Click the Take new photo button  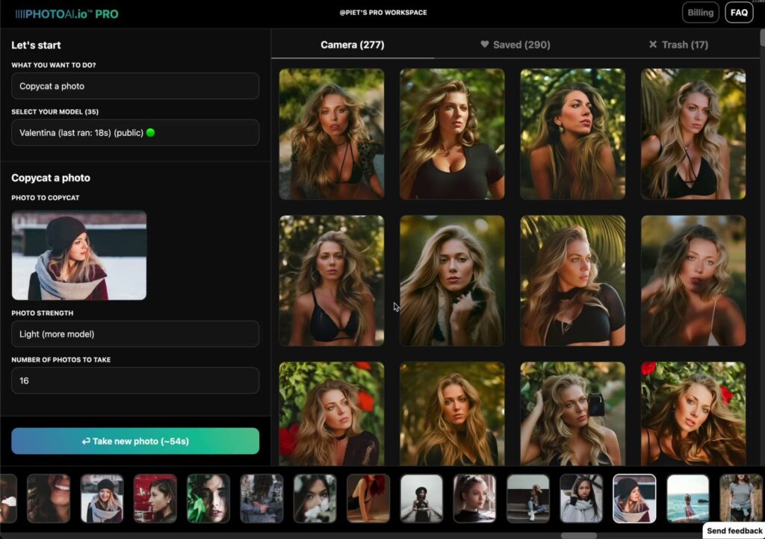[x=135, y=441]
